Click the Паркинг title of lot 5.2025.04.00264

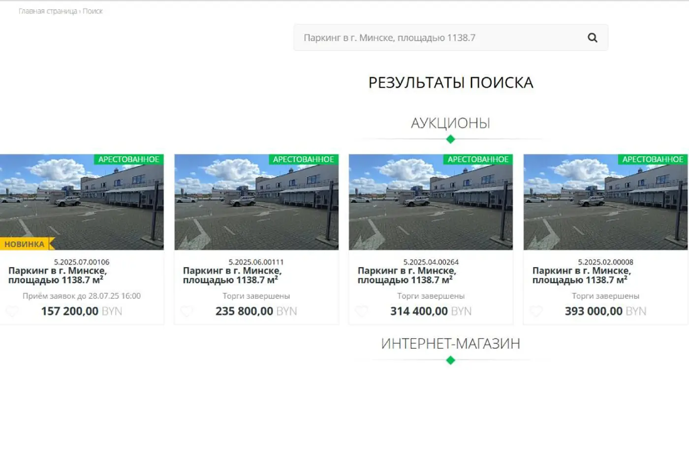pos(407,275)
